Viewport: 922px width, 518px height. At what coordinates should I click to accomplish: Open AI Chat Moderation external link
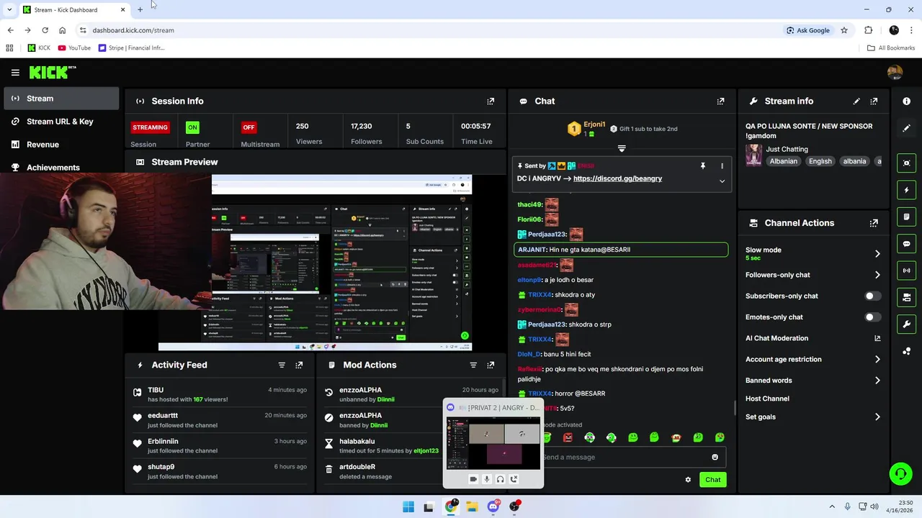[x=877, y=338]
